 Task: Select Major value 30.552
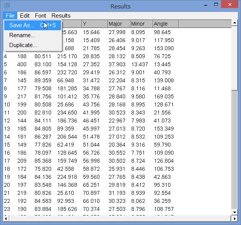[117, 153]
